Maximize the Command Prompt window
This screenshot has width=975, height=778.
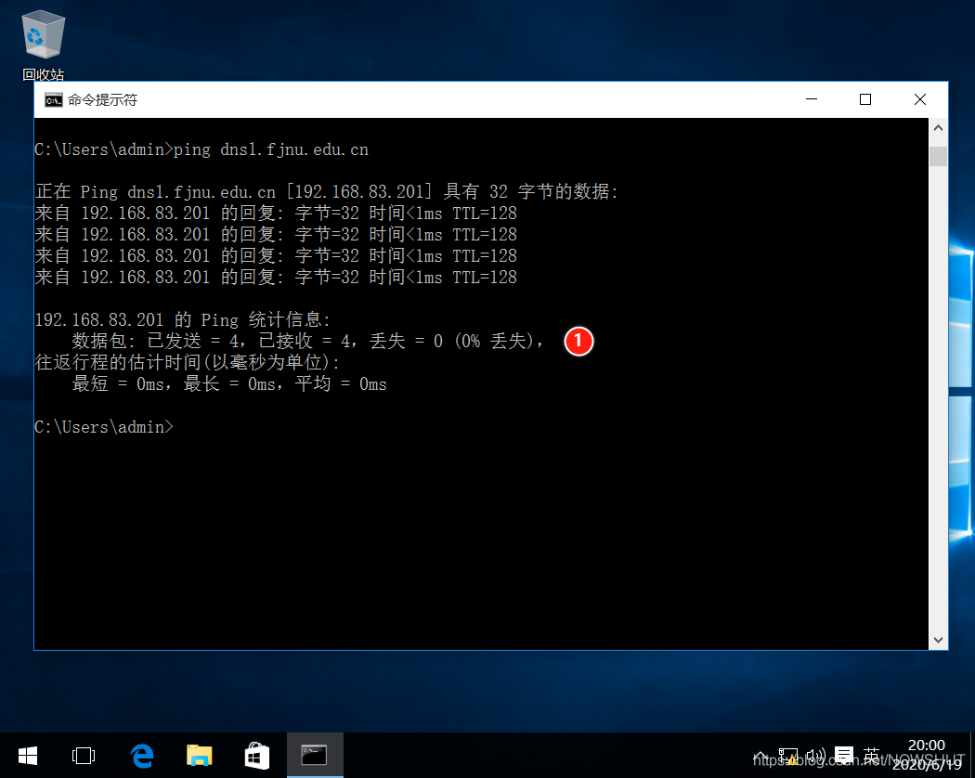[x=864, y=99]
